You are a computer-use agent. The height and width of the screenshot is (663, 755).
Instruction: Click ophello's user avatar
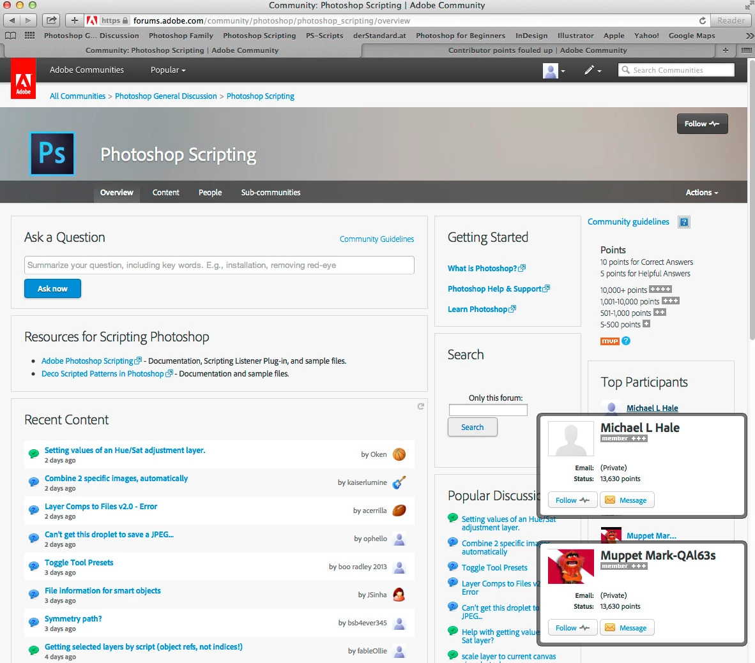[399, 539]
